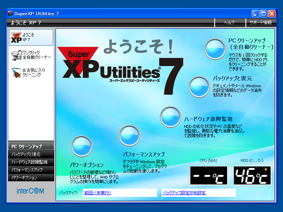Click the バックアップと復元 round blue button
Image resolution: width=283 pixels, height=212 pixels.
[x=199, y=87]
